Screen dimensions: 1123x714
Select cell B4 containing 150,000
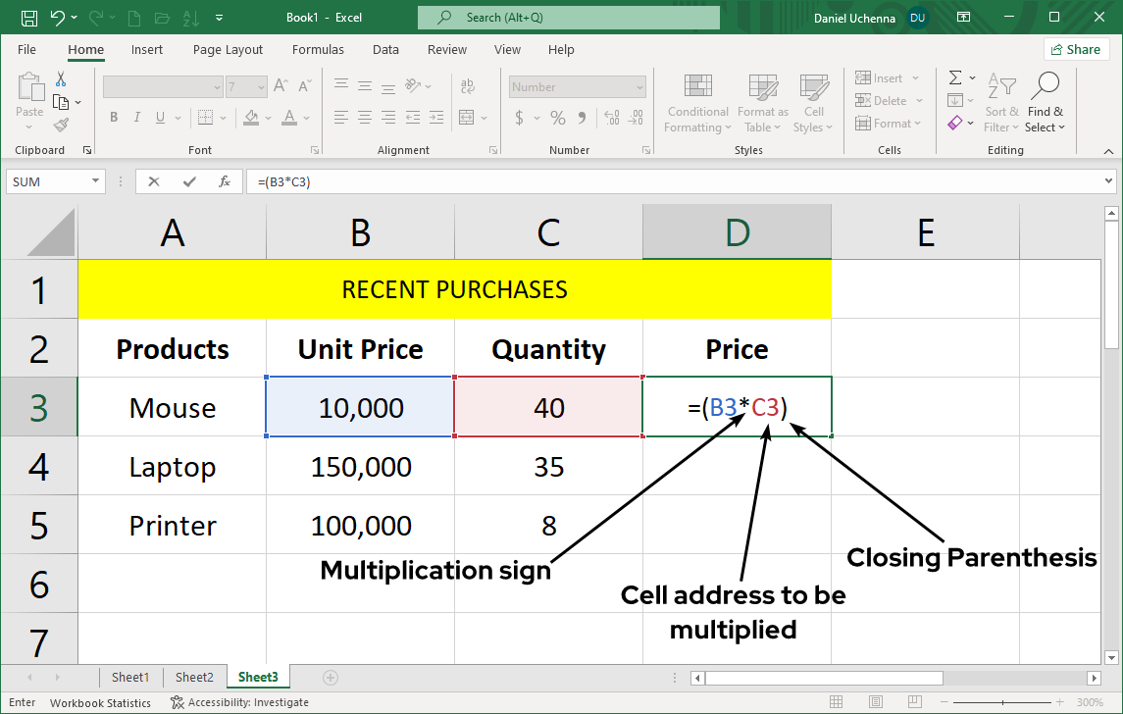click(359, 466)
